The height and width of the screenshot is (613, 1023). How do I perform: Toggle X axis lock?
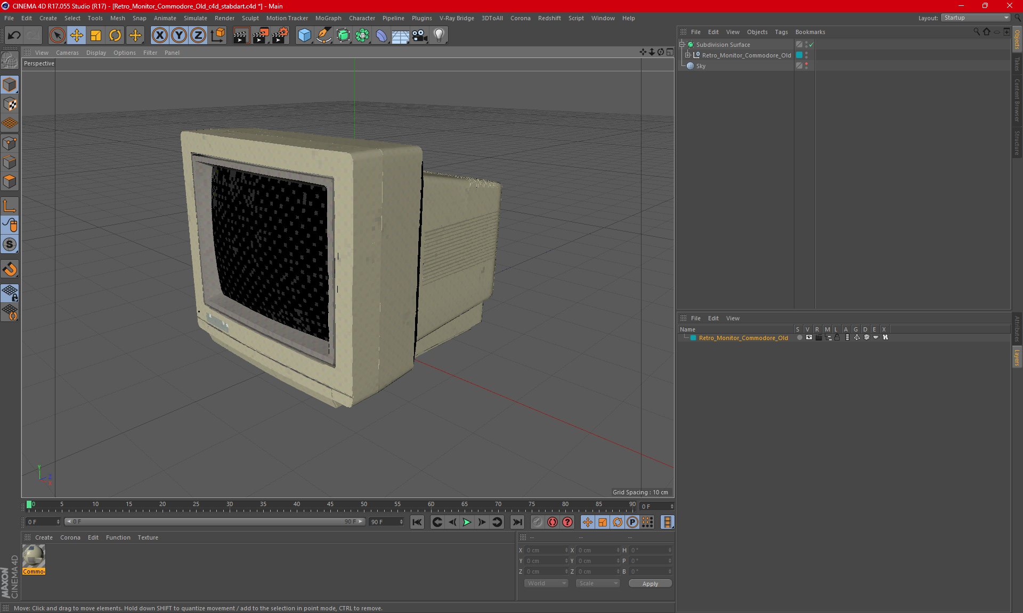pyautogui.click(x=159, y=35)
